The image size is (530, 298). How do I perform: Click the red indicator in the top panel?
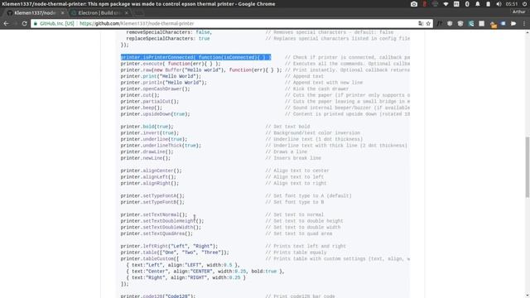425,4
